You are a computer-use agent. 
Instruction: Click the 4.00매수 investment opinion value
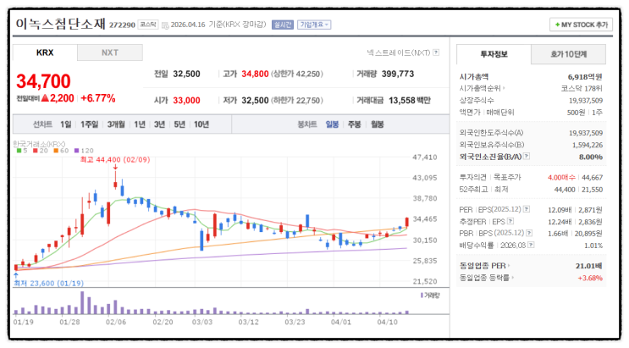point(561,177)
